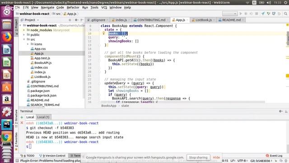Open the File menu
This screenshot has height=163, width=289.
pyautogui.click(x=18, y=7)
